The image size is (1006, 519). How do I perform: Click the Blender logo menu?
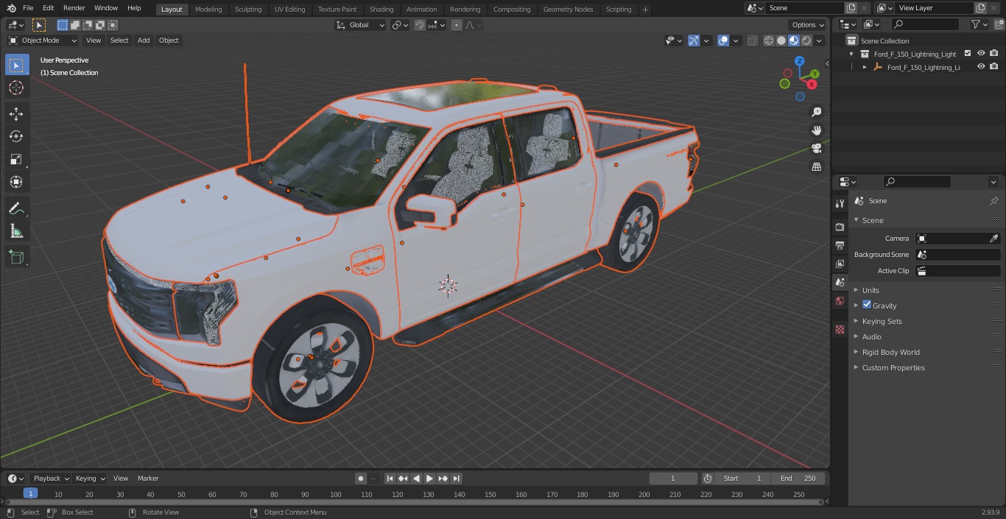pyautogui.click(x=11, y=8)
